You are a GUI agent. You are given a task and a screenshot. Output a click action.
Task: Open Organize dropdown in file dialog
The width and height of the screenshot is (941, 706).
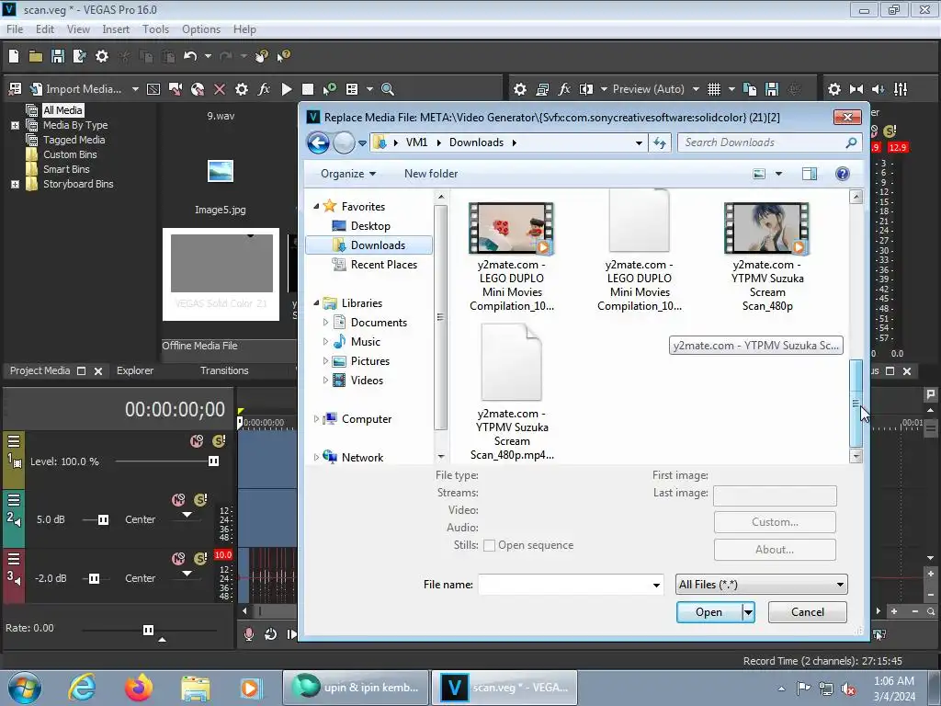pos(348,174)
